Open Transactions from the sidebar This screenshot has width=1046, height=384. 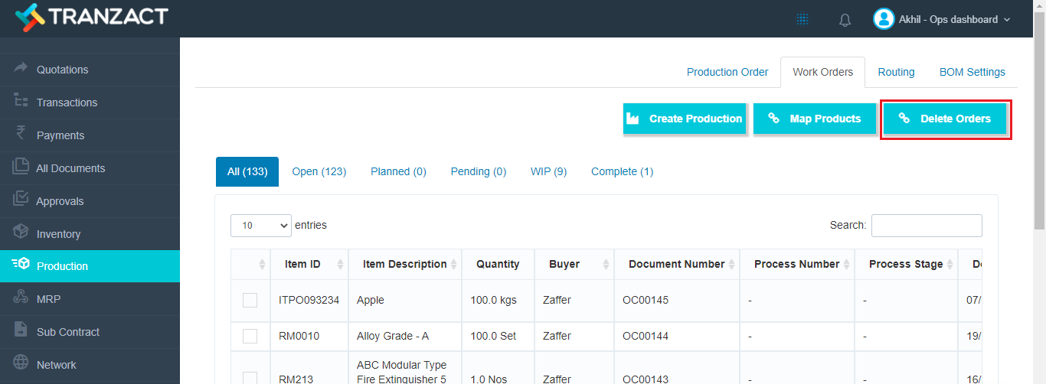[x=90, y=102]
